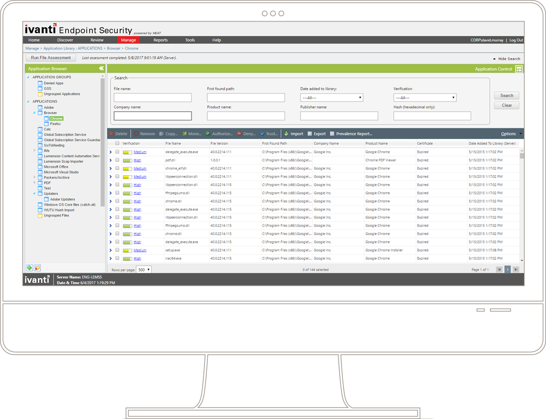
Task: Open the Verification filter dropdown
Action: (x=425, y=98)
